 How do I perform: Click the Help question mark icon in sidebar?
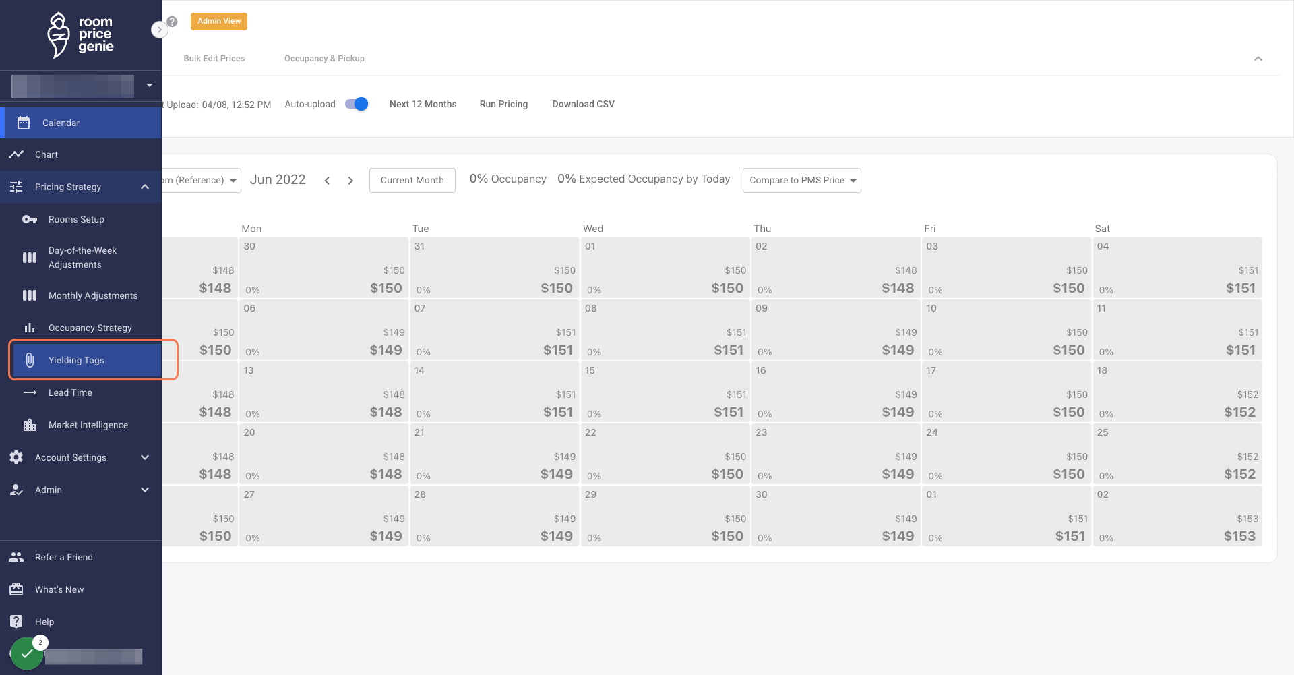tap(16, 622)
